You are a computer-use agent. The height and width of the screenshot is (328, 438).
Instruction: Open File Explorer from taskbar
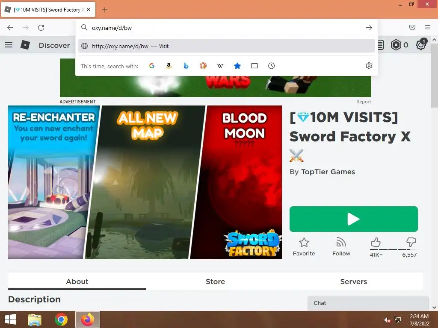pyautogui.click(x=35, y=319)
